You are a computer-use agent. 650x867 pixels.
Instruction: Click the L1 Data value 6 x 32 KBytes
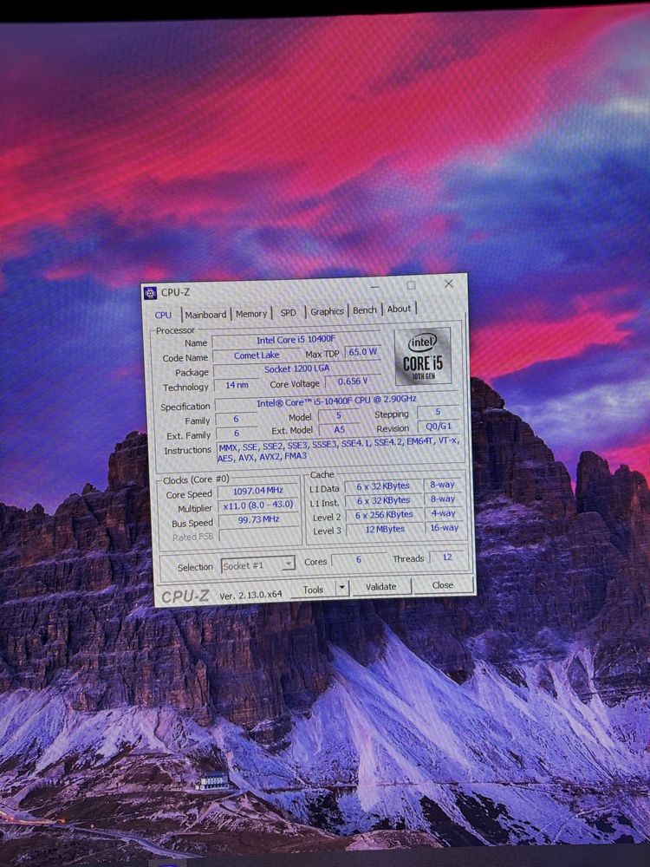[383, 486]
